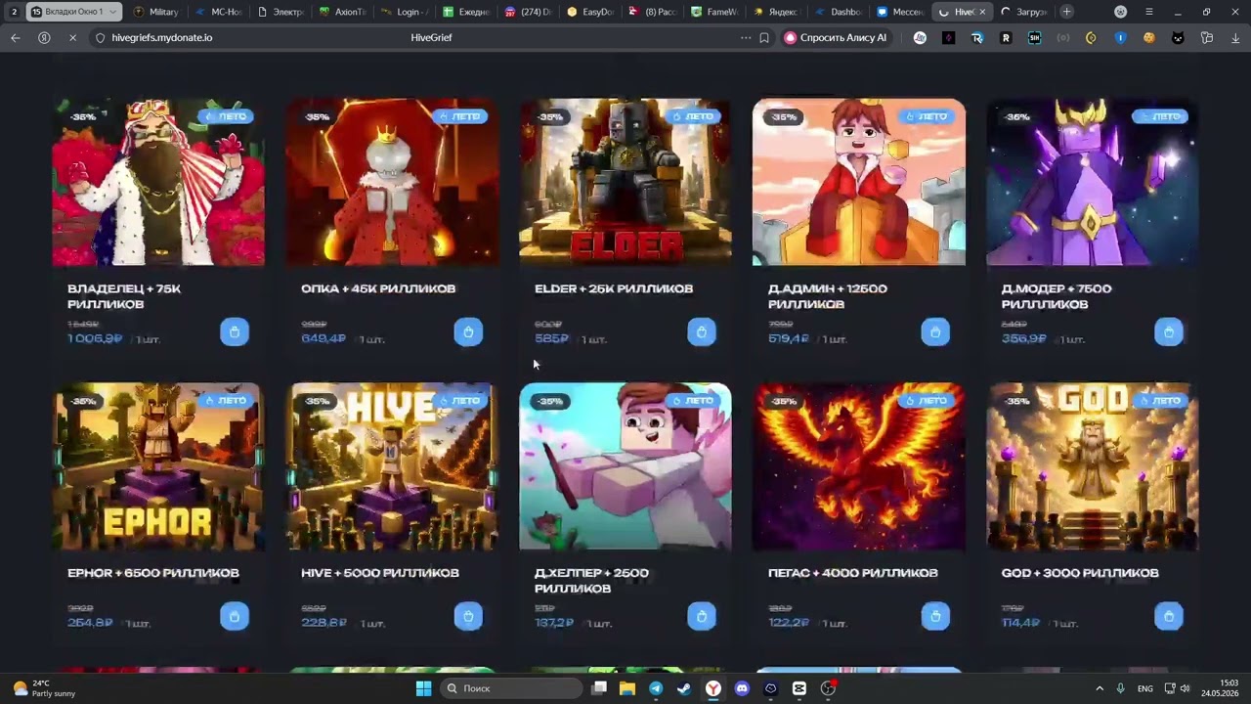
Task: Add ELDER + 25K РИЛЛИКОВ to cart
Action: click(x=702, y=331)
